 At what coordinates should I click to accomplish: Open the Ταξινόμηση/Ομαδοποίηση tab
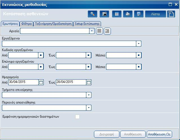pyautogui.click(x=53, y=24)
